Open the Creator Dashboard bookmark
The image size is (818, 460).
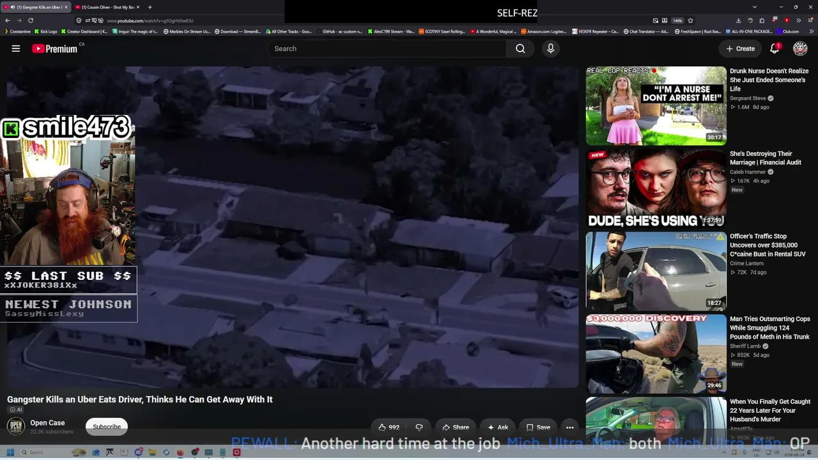point(84,31)
